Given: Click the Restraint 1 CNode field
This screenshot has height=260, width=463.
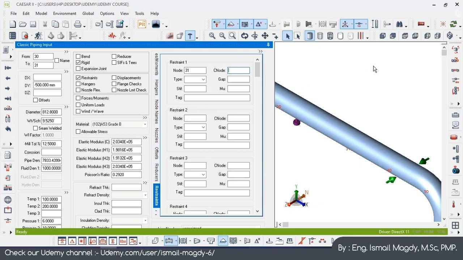Looking at the screenshot, I should click(238, 70).
